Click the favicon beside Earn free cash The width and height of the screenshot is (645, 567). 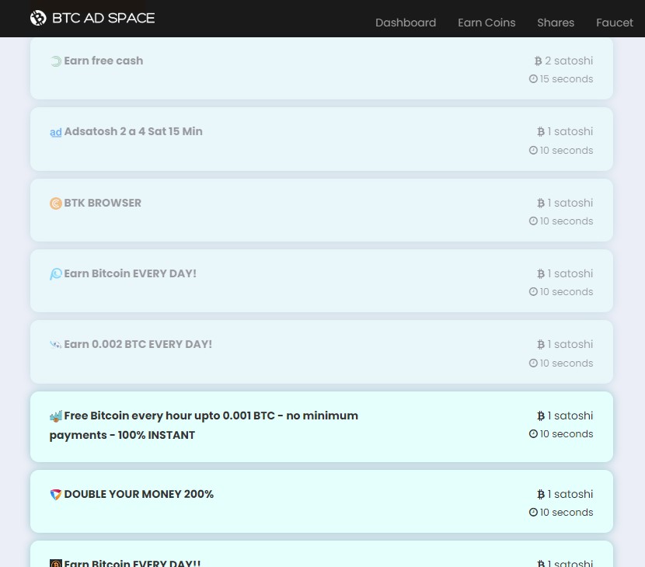(x=55, y=61)
